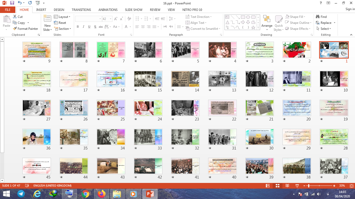355x199 pixels.
Task: Expand the Layout dropdown
Action: (62, 17)
